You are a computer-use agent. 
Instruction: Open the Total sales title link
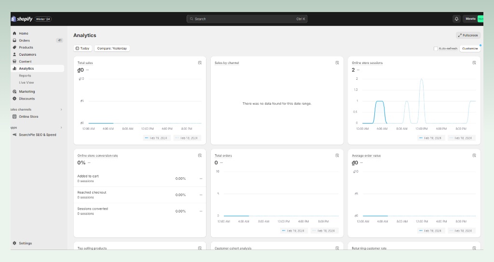[x=85, y=63]
